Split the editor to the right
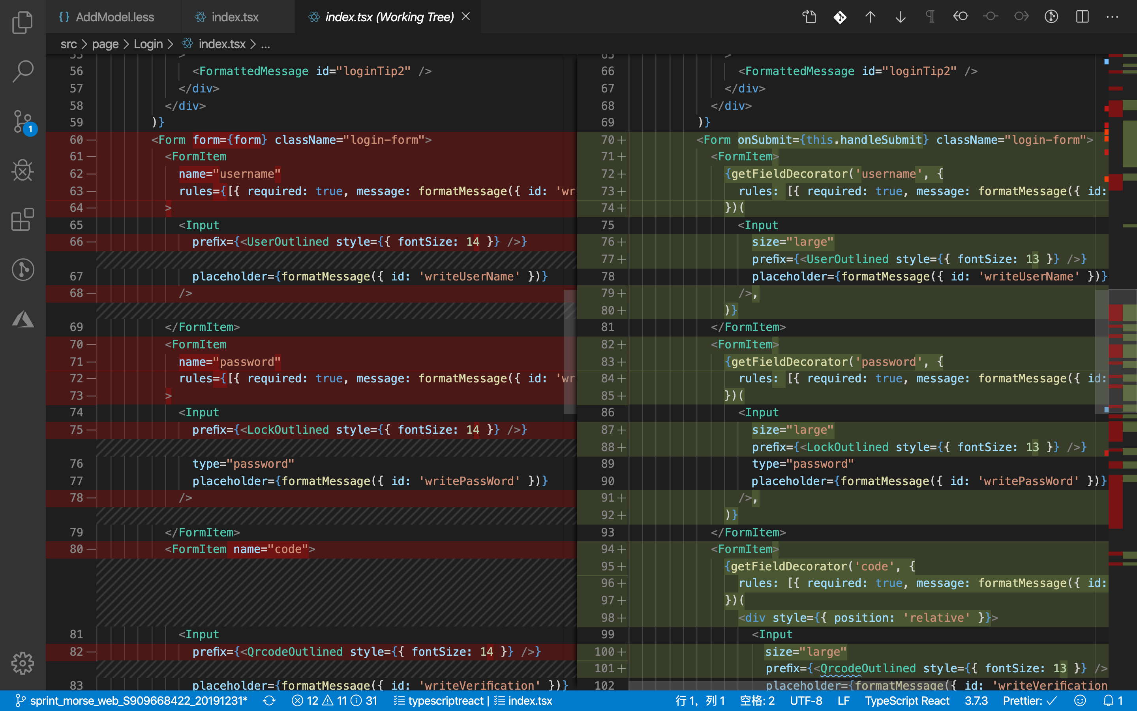1137x711 pixels. (x=1082, y=17)
